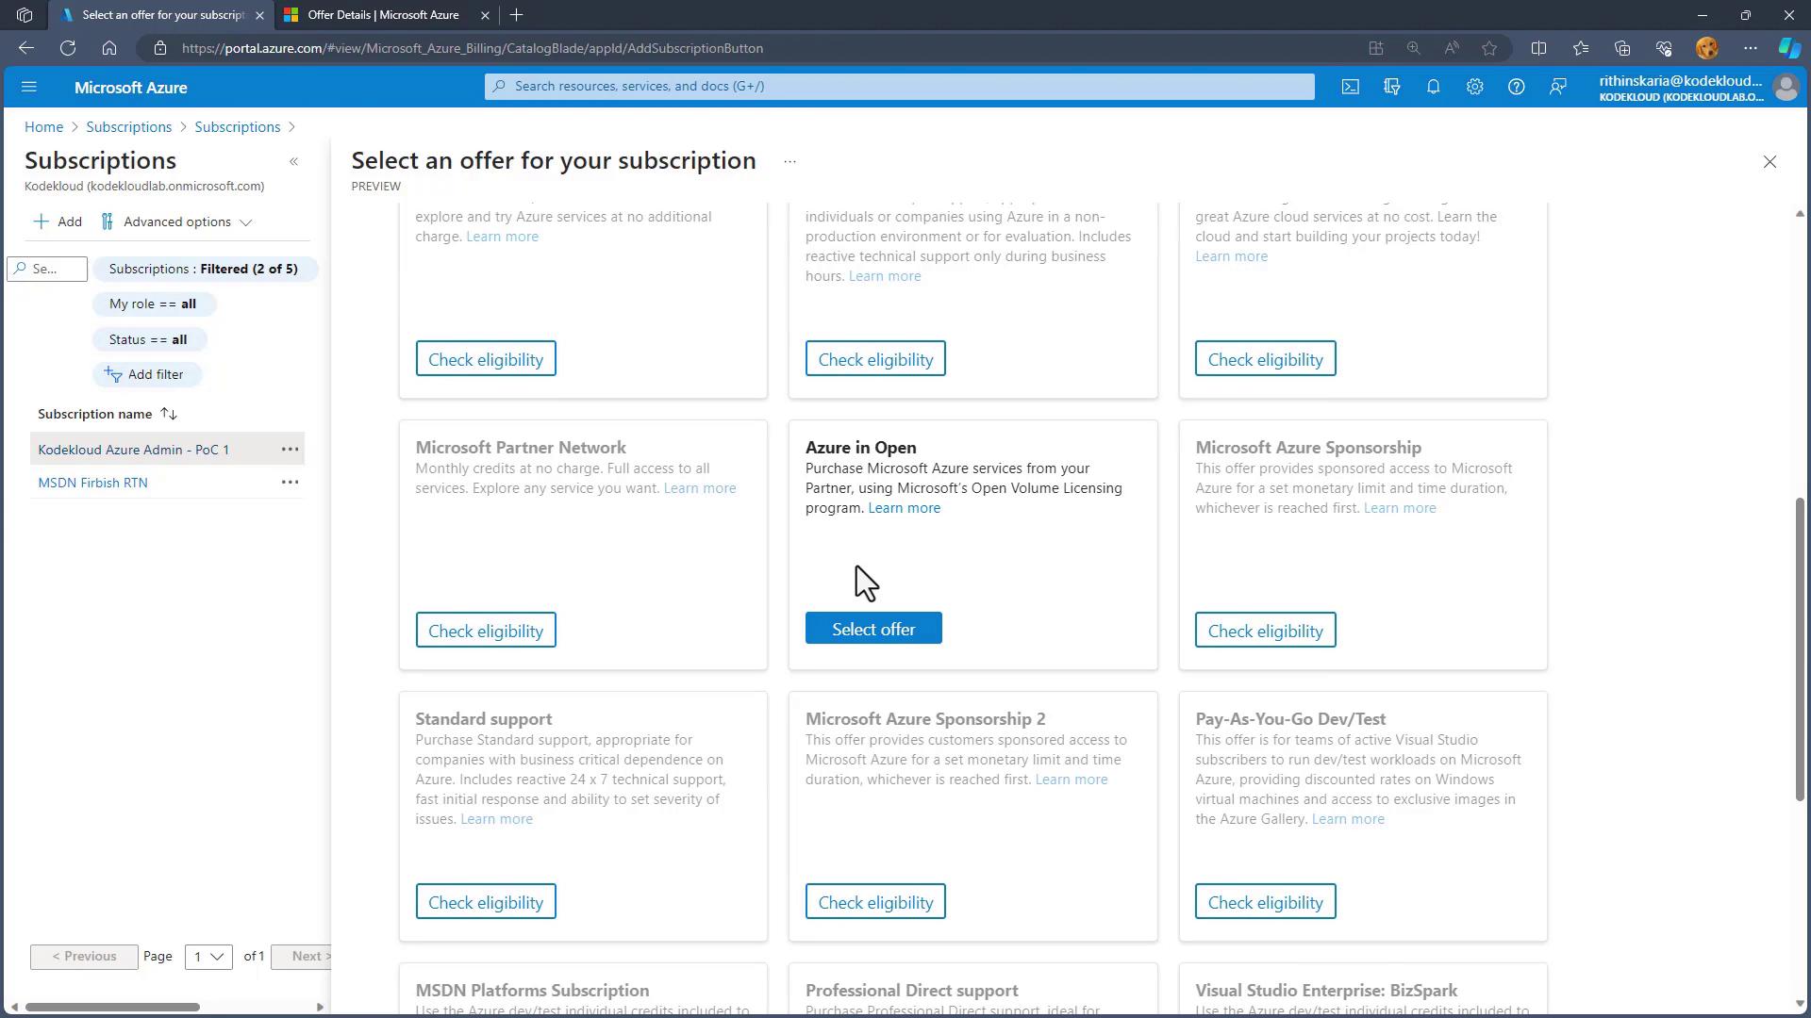Open Learn more link in Azure in Open
The image size is (1811, 1018).
[904, 508]
